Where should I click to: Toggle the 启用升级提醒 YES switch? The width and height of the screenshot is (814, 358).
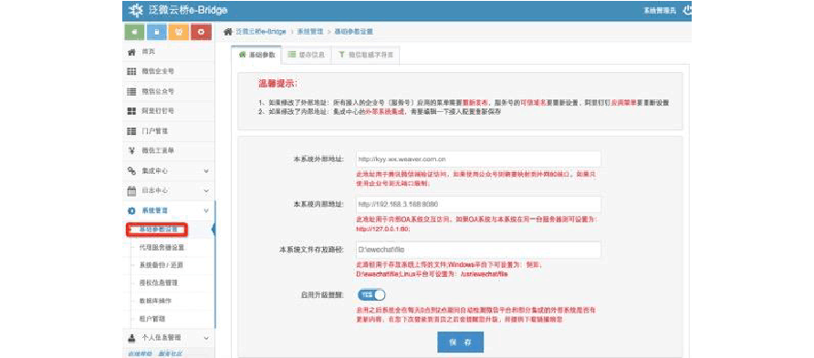tap(371, 294)
